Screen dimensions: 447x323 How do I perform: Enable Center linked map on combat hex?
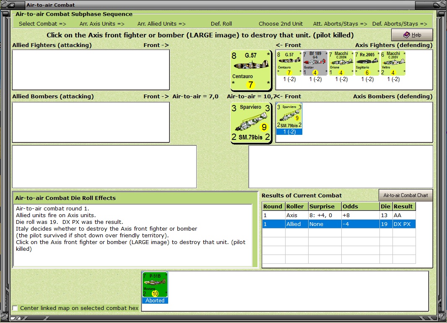coord(15,308)
